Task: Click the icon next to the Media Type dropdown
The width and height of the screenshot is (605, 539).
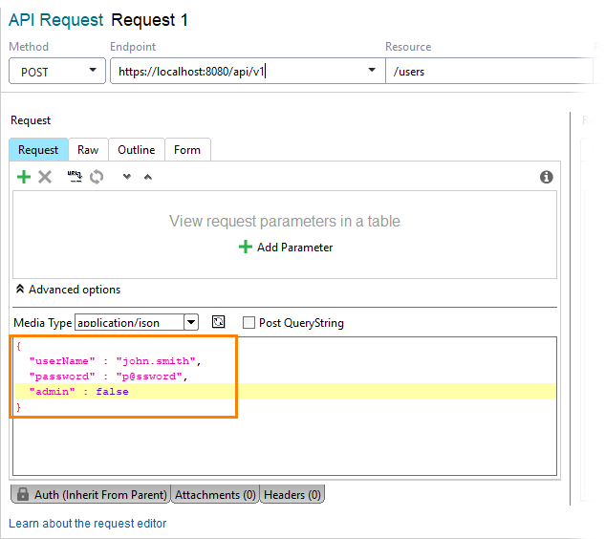Action: (218, 322)
